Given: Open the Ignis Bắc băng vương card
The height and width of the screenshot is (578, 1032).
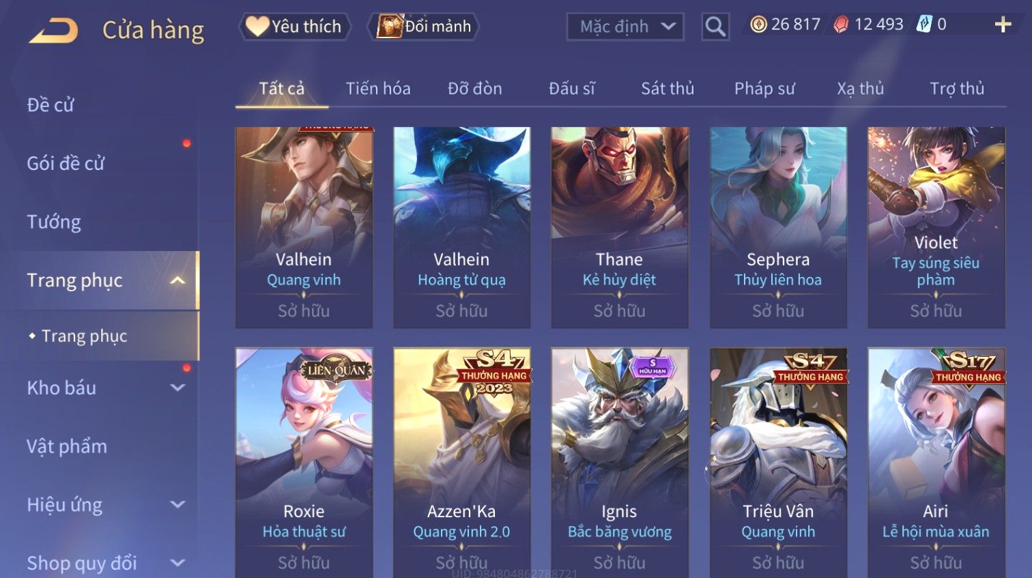Looking at the screenshot, I should click(620, 463).
